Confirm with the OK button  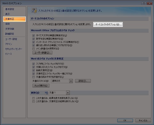click(125, 120)
